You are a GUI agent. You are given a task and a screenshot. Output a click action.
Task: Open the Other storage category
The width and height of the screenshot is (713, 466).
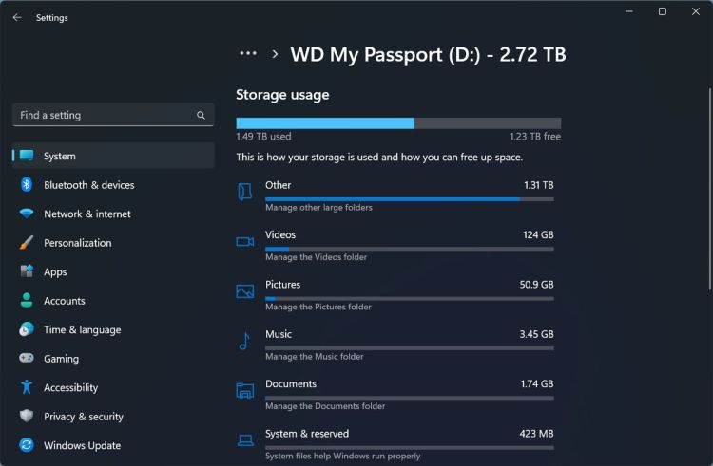pos(395,193)
